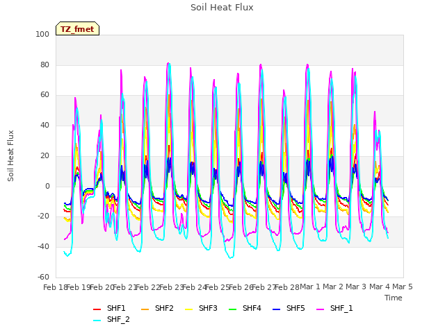
Task: Click the 20 y-axis tick label
Action: [x=44, y=155]
